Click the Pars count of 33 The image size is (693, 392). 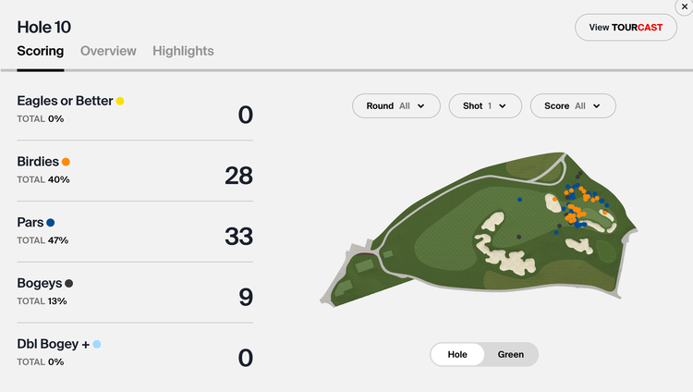click(x=238, y=236)
